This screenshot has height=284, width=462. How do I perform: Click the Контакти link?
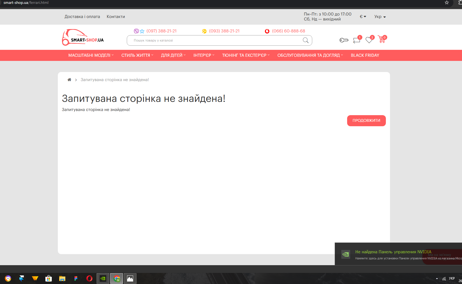pyautogui.click(x=116, y=17)
